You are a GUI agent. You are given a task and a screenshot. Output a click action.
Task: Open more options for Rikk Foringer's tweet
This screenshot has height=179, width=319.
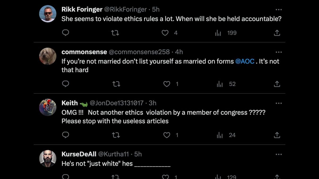[x=278, y=10]
